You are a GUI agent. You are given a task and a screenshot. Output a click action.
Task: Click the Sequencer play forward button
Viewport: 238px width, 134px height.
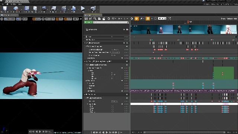pos(107,133)
